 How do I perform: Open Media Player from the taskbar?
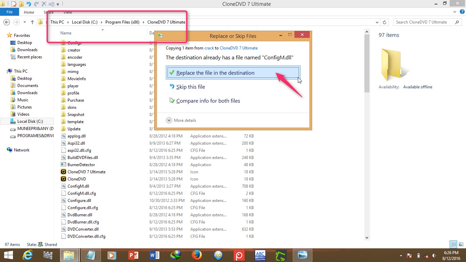112,255
